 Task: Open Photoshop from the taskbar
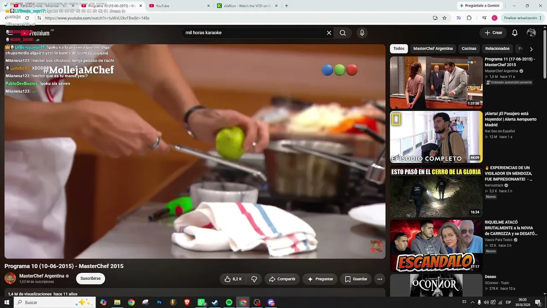coord(159,302)
